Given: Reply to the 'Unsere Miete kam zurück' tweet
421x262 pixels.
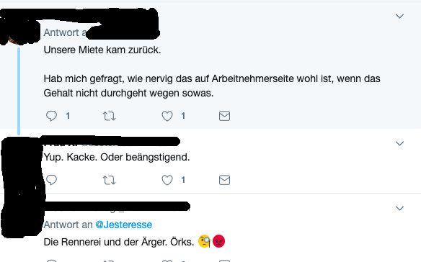Looking at the screenshot, I should pyautogui.click(x=51, y=116).
